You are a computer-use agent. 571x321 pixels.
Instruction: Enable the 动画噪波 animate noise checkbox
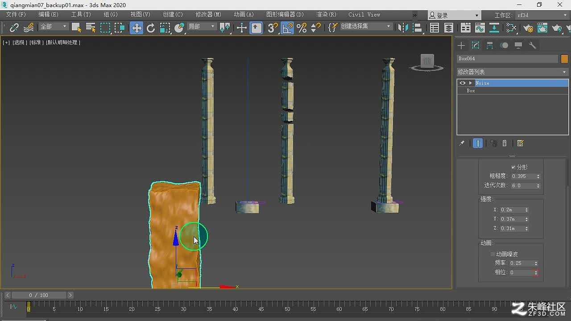pos(492,254)
